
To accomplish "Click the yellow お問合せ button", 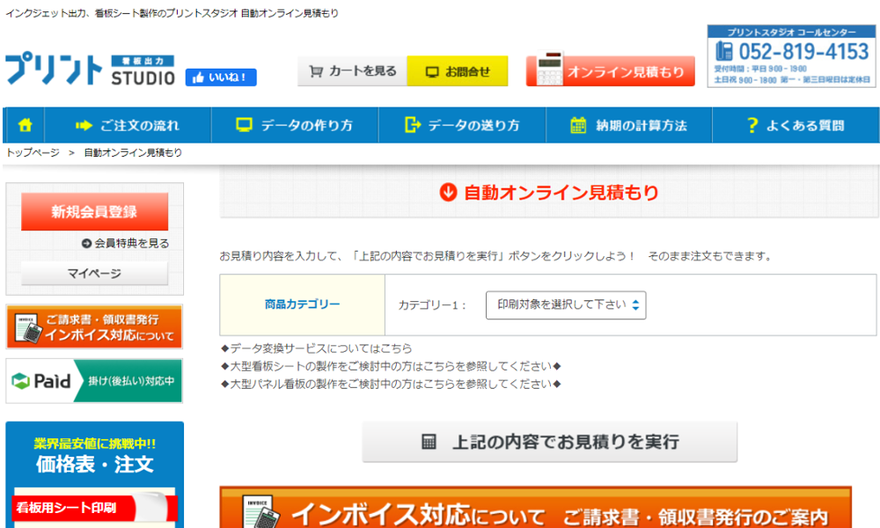I will [x=458, y=71].
